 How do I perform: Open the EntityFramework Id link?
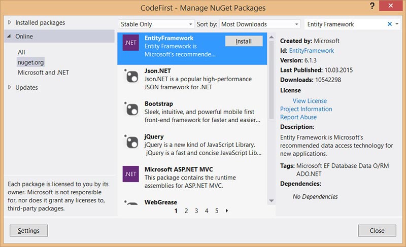click(312, 51)
